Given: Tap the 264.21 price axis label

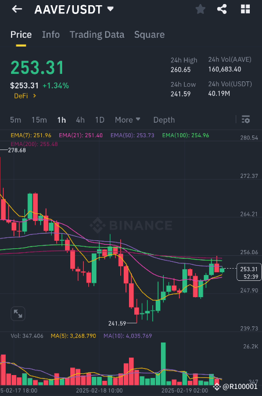Looking at the screenshot, I should (x=249, y=214).
